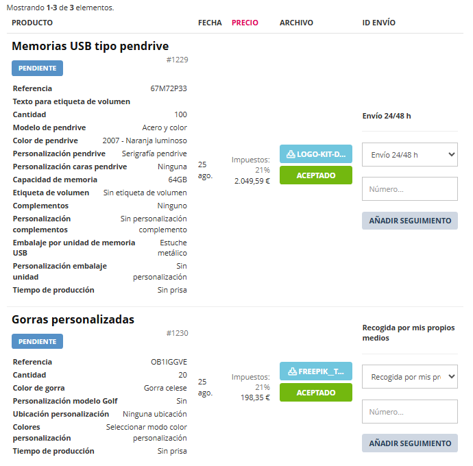Click the FECHA column header

[x=210, y=23]
